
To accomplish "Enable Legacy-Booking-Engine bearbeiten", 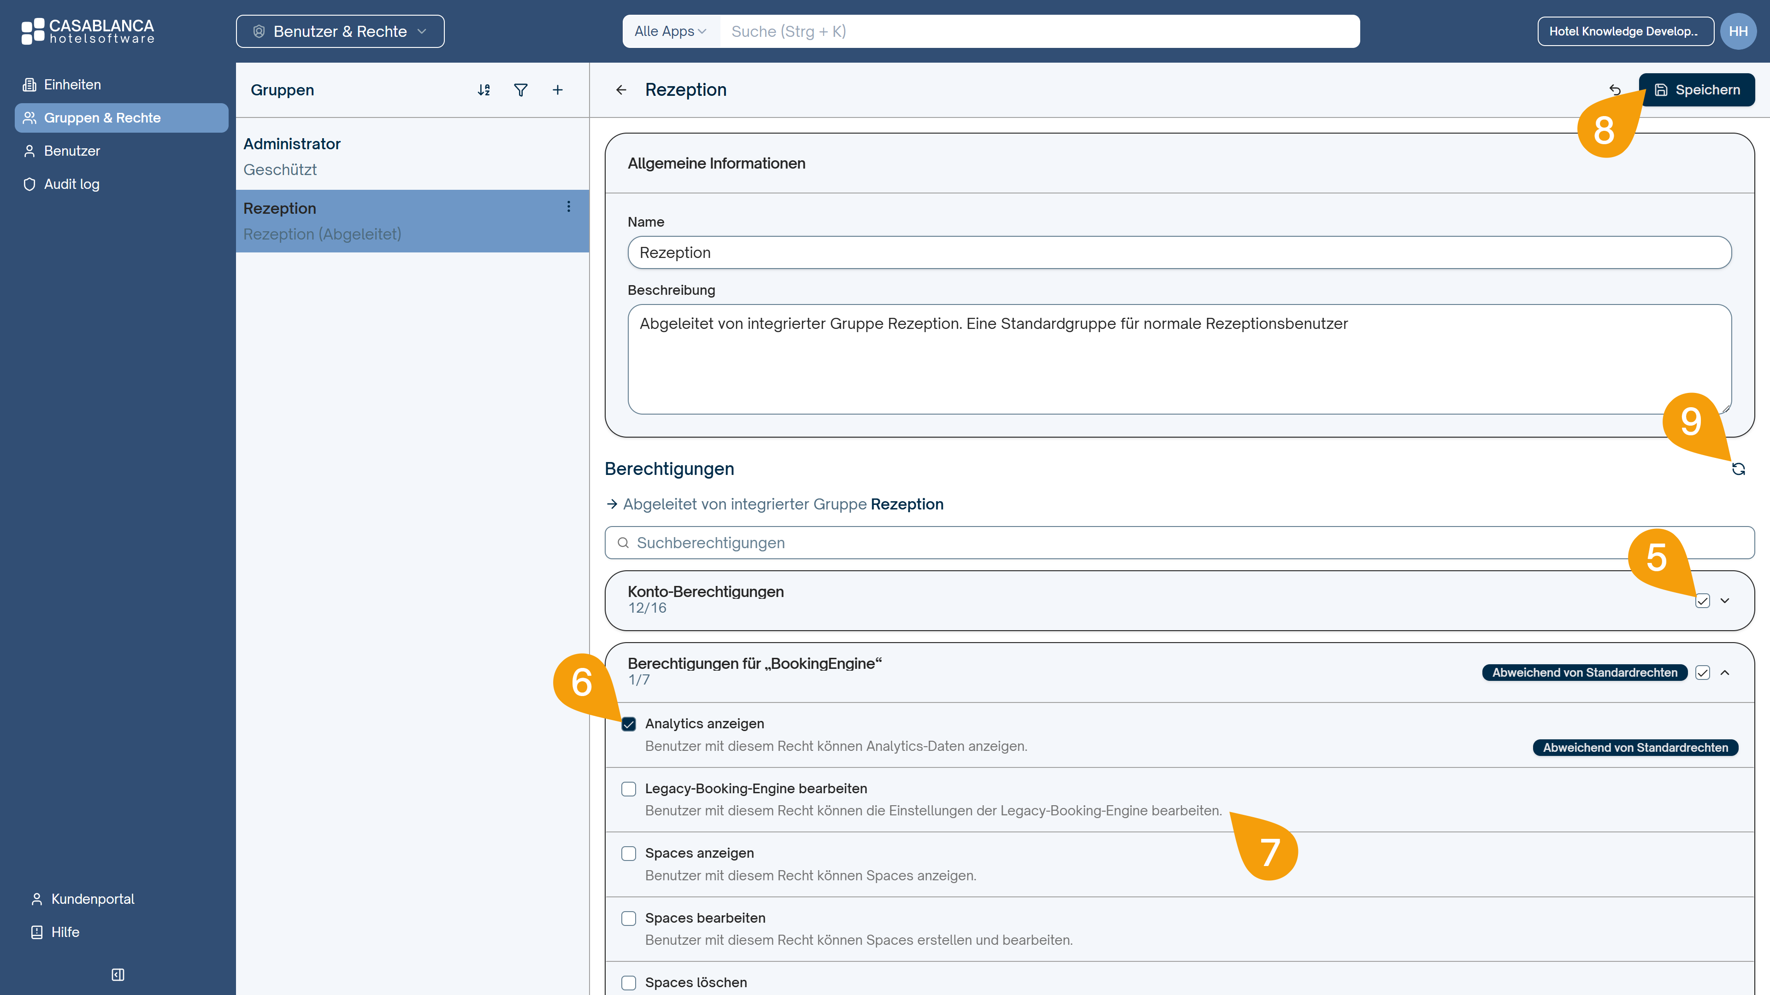I will point(629,789).
